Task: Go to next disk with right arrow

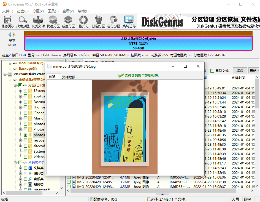Action: [14, 34]
